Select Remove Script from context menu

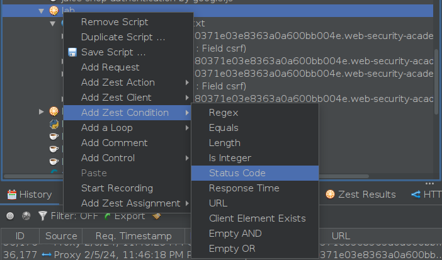(x=115, y=22)
